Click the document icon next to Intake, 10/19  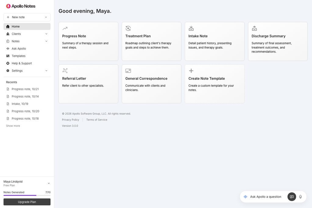(x=8, y=104)
